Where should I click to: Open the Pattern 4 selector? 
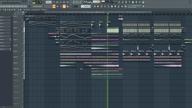pyautogui.click(x=86, y=6)
